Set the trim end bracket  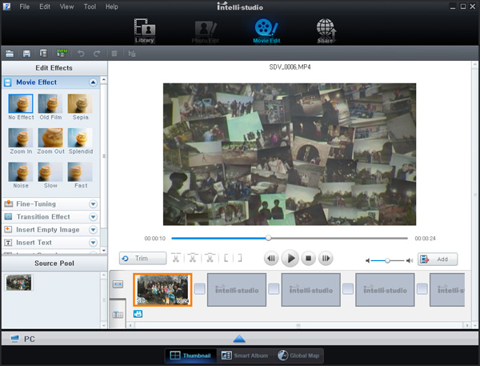[240, 258]
